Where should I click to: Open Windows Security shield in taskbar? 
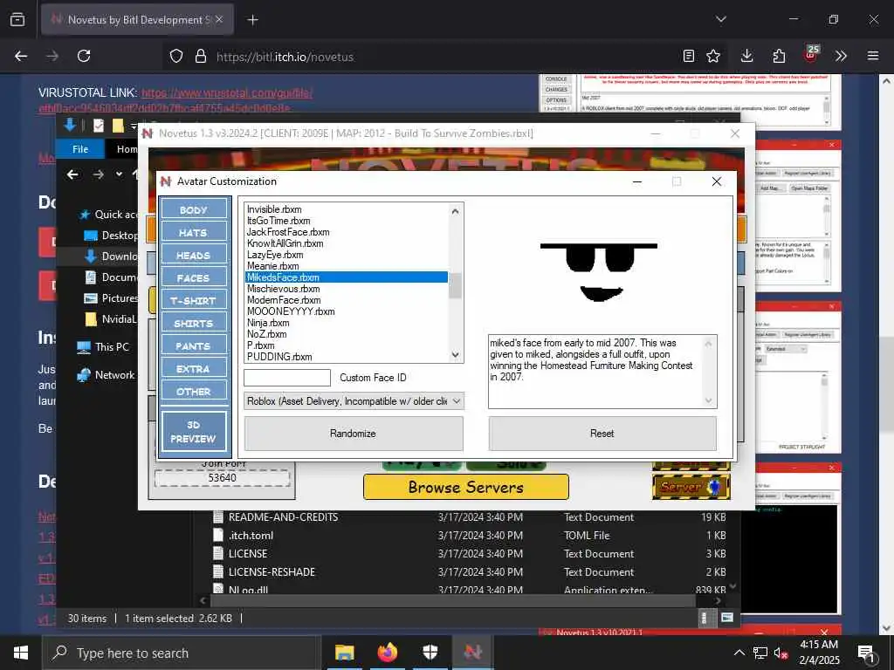(x=430, y=653)
